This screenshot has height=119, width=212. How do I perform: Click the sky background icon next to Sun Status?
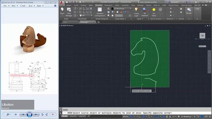pos(160,10)
